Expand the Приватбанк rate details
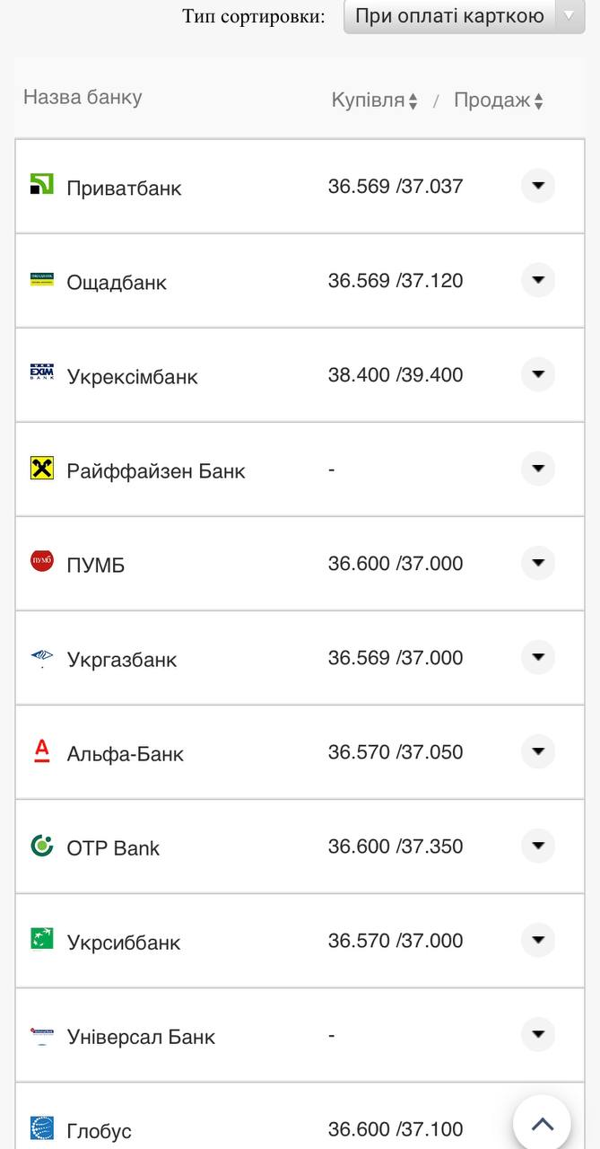Viewport: 600px width, 1149px height. coord(538,186)
